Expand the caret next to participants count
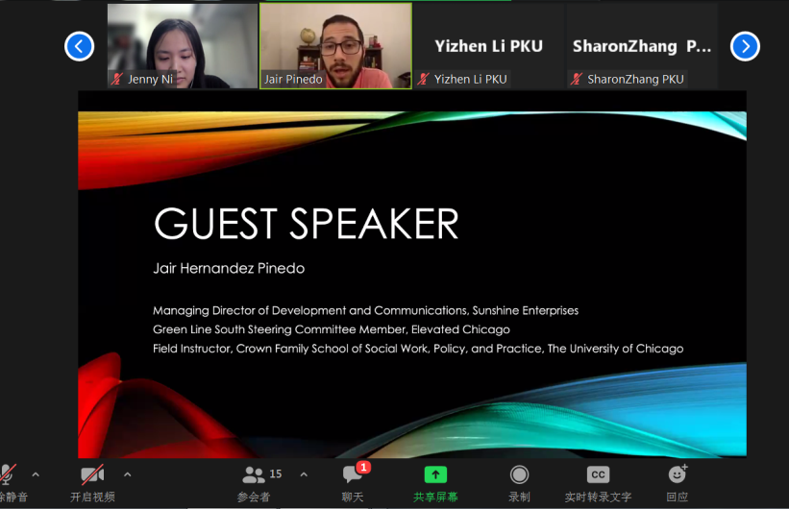Image resolution: width=789 pixels, height=509 pixels. coord(304,474)
